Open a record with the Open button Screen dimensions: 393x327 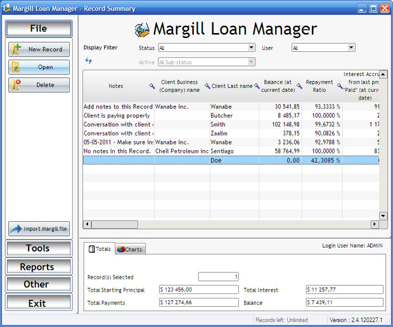[39, 67]
